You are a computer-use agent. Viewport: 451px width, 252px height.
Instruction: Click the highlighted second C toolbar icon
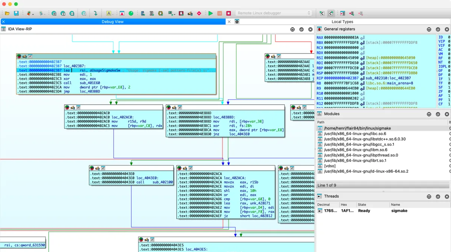[331, 13]
